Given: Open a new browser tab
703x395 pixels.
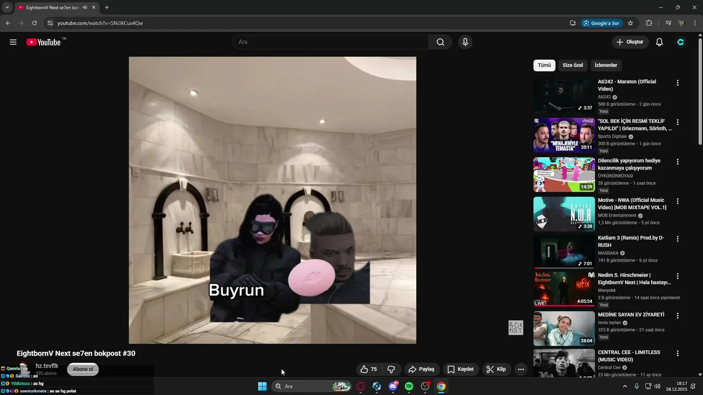Looking at the screenshot, I should click(107, 8).
